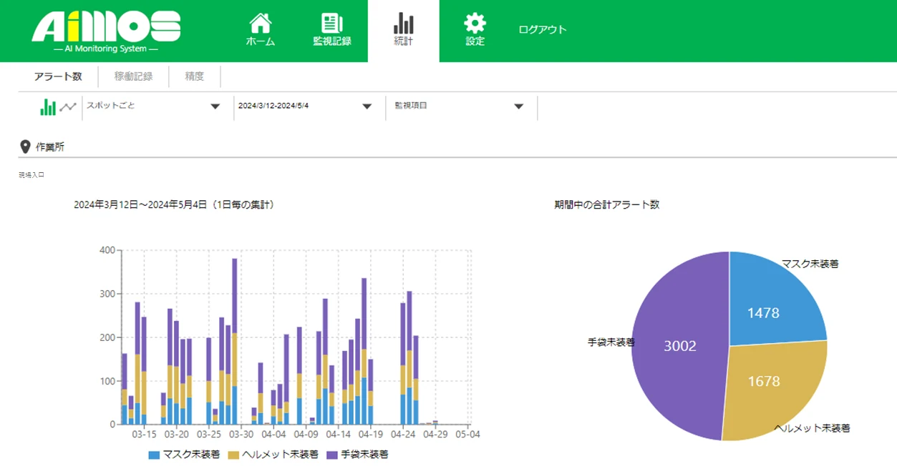Open the settings gear page
This screenshot has width=897, height=466.
pyautogui.click(x=475, y=29)
